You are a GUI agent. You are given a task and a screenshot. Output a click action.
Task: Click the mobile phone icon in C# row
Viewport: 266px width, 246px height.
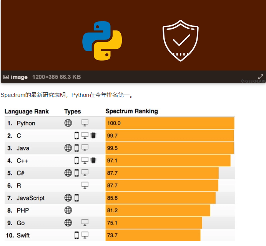[76, 173]
